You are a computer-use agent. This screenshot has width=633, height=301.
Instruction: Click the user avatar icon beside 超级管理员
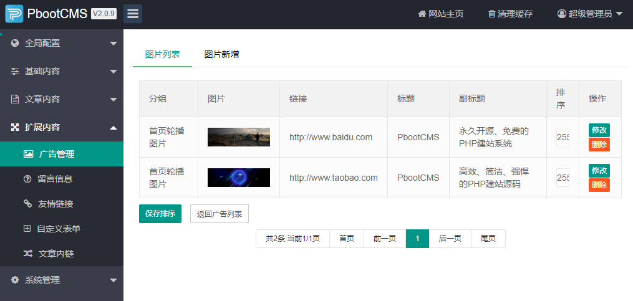click(561, 14)
